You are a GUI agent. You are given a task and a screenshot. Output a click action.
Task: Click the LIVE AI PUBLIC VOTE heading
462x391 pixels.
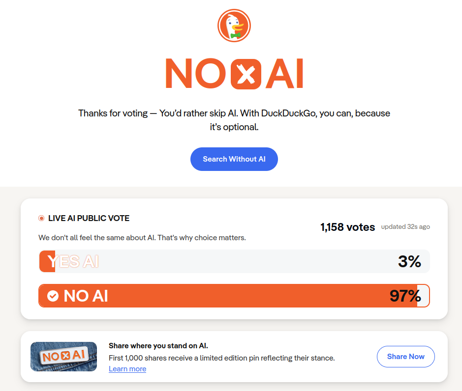[89, 218]
